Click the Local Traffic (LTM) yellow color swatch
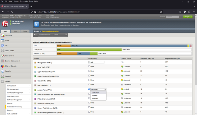Screen dimensions: 197x115 [x=35, y=67]
